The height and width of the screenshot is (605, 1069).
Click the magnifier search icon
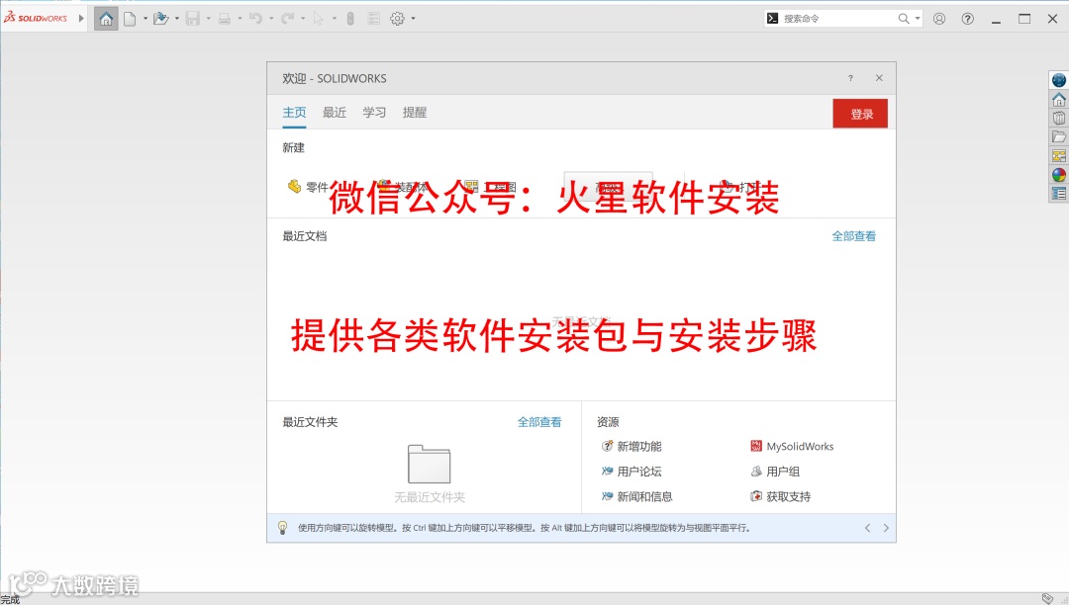click(904, 19)
